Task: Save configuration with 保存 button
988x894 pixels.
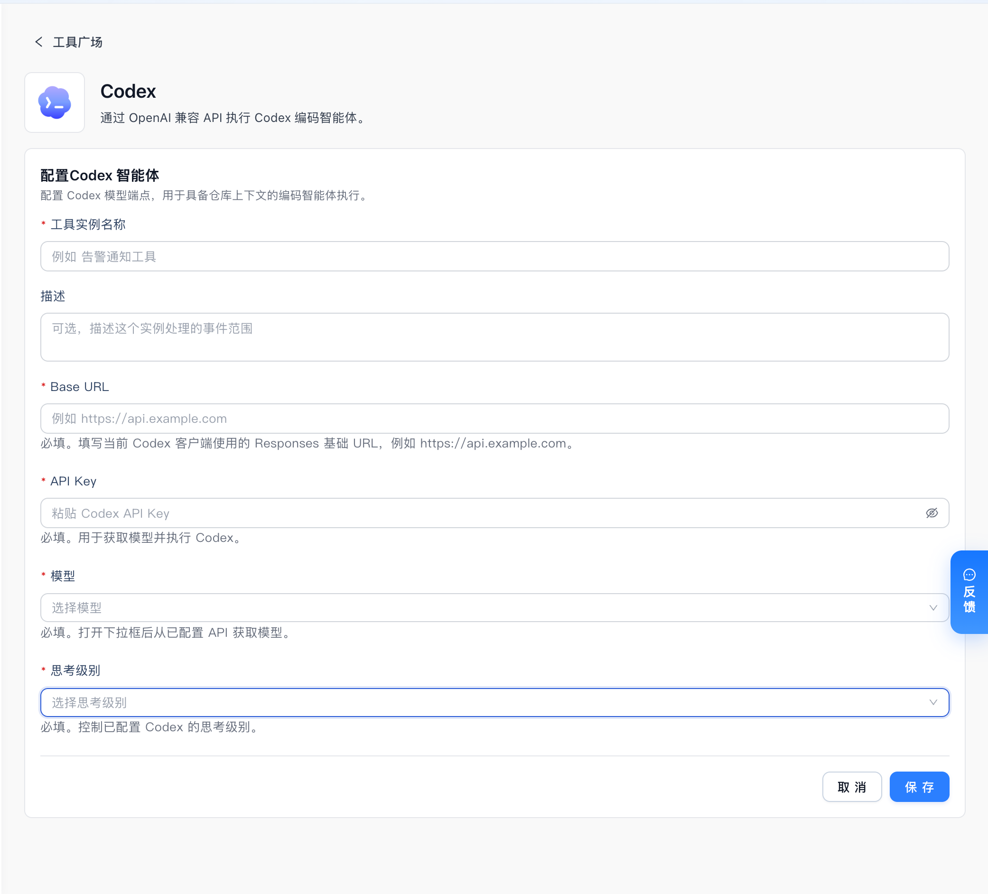Action: (919, 787)
